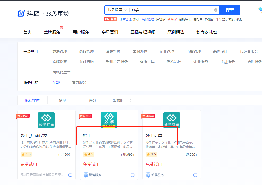The width and height of the screenshot is (262, 185).
Task: Click the blue 搜索 button
Action: click(230, 10)
